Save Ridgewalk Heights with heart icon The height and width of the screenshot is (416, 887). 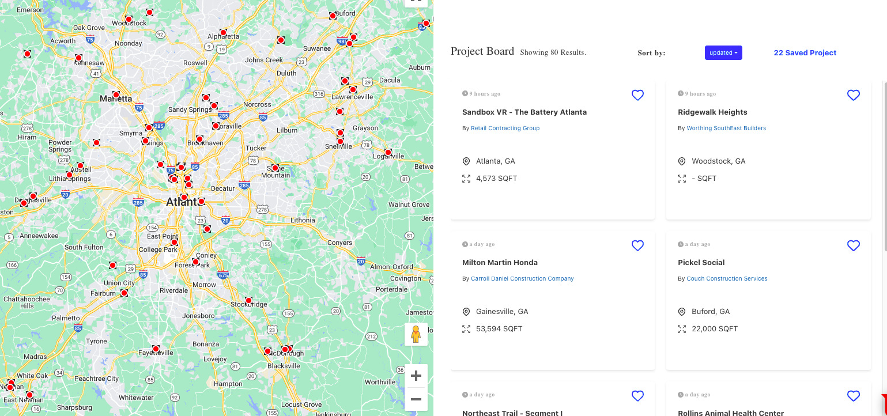[853, 96]
